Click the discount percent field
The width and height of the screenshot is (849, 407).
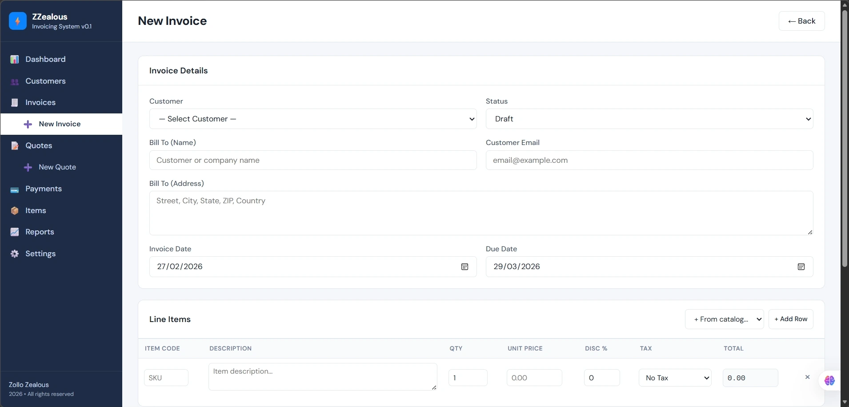[602, 378]
